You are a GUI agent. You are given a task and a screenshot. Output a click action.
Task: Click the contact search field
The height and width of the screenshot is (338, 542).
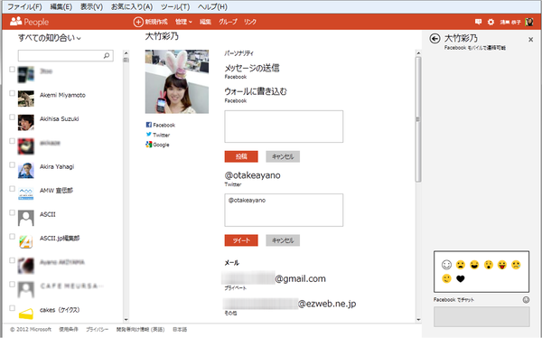point(66,55)
